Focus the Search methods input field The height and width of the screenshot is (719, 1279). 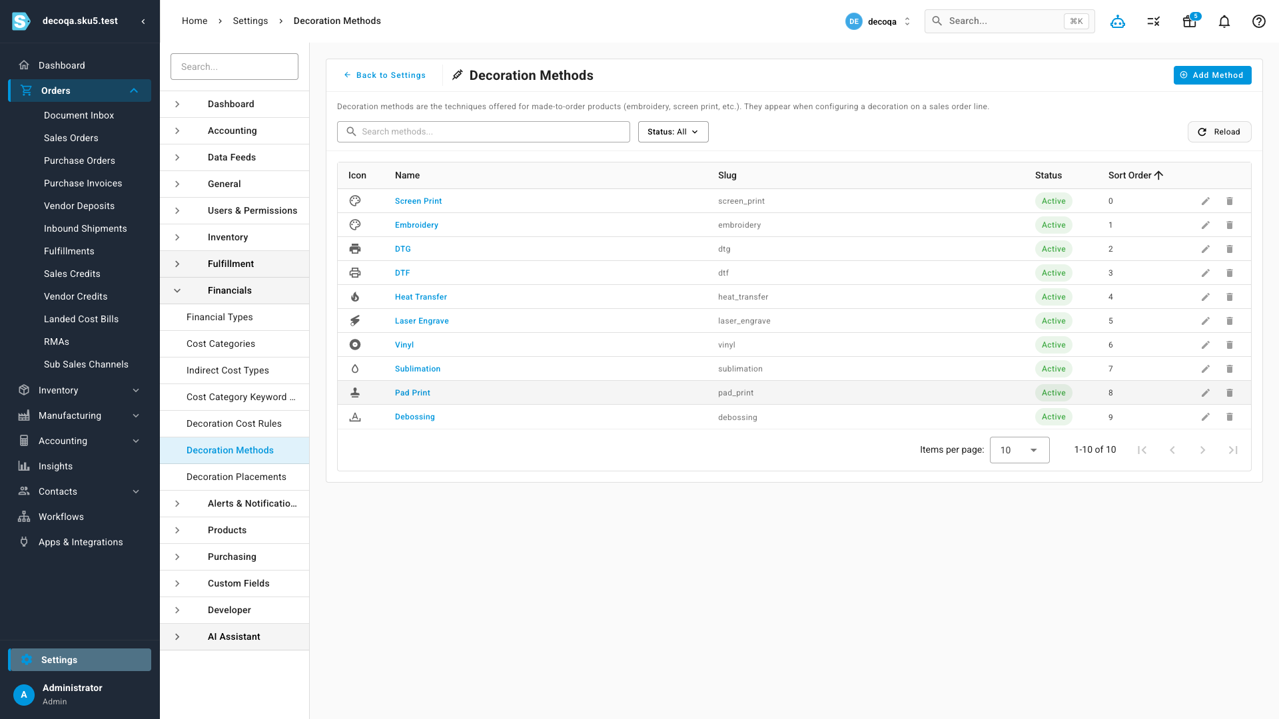click(x=484, y=132)
